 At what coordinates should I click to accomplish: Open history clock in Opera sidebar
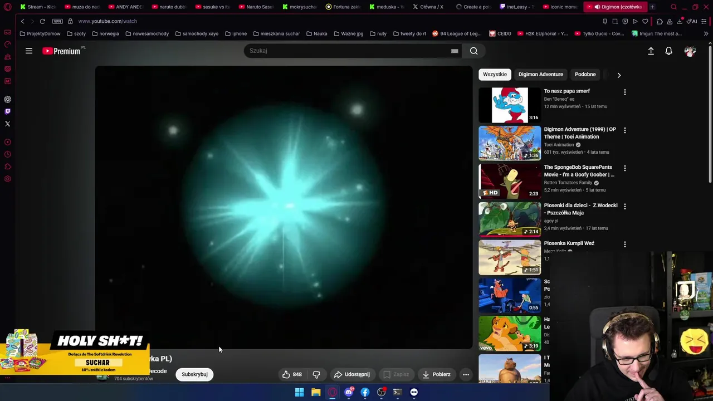pos(8,154)
